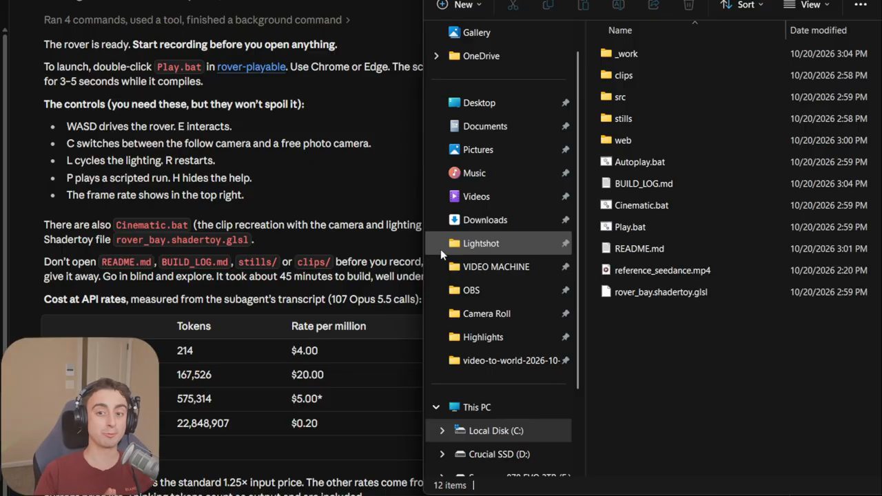Open the Play.bat file
Screen dimensions: 882x496
(x=630, y=227)
